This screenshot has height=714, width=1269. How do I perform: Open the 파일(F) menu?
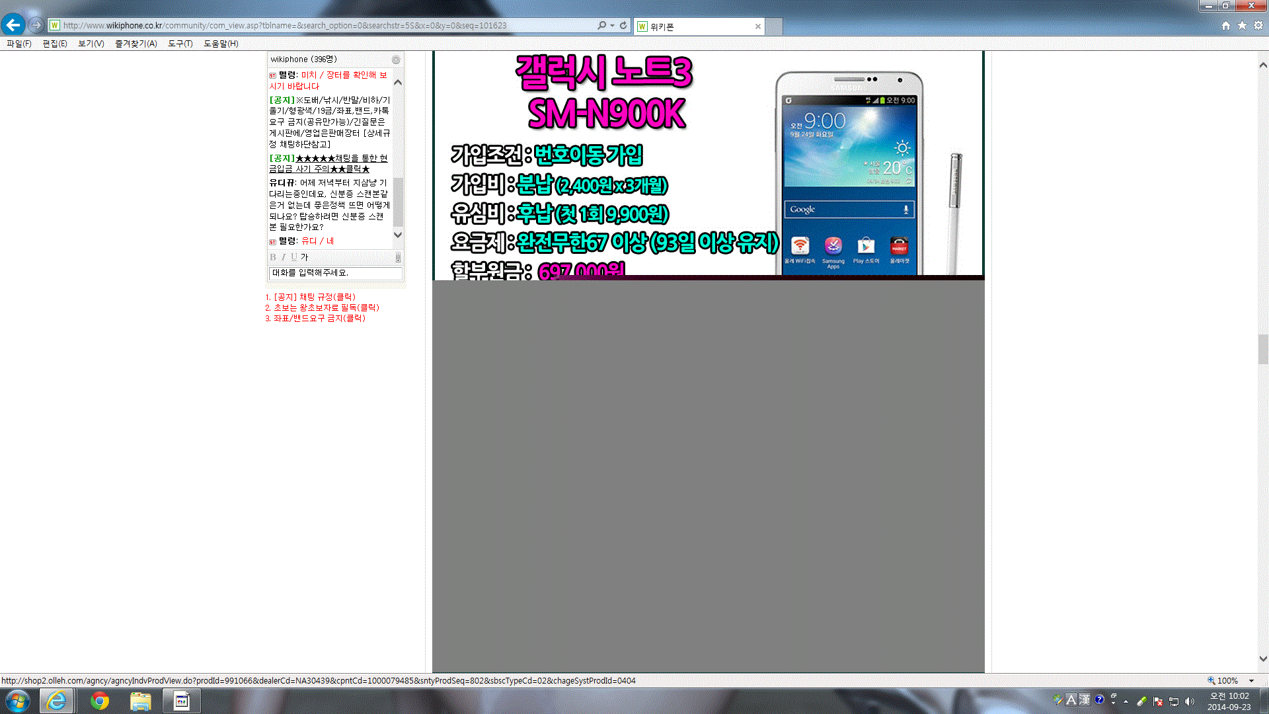[x=19, y=44]
